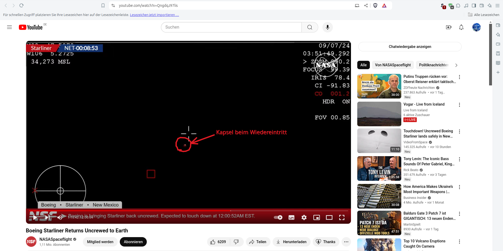503x251 pixels.
Task: Seek along the red video progress bar
Action: point(188,211)
